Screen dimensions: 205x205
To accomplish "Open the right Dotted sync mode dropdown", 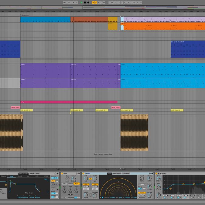I will (95, 187).
